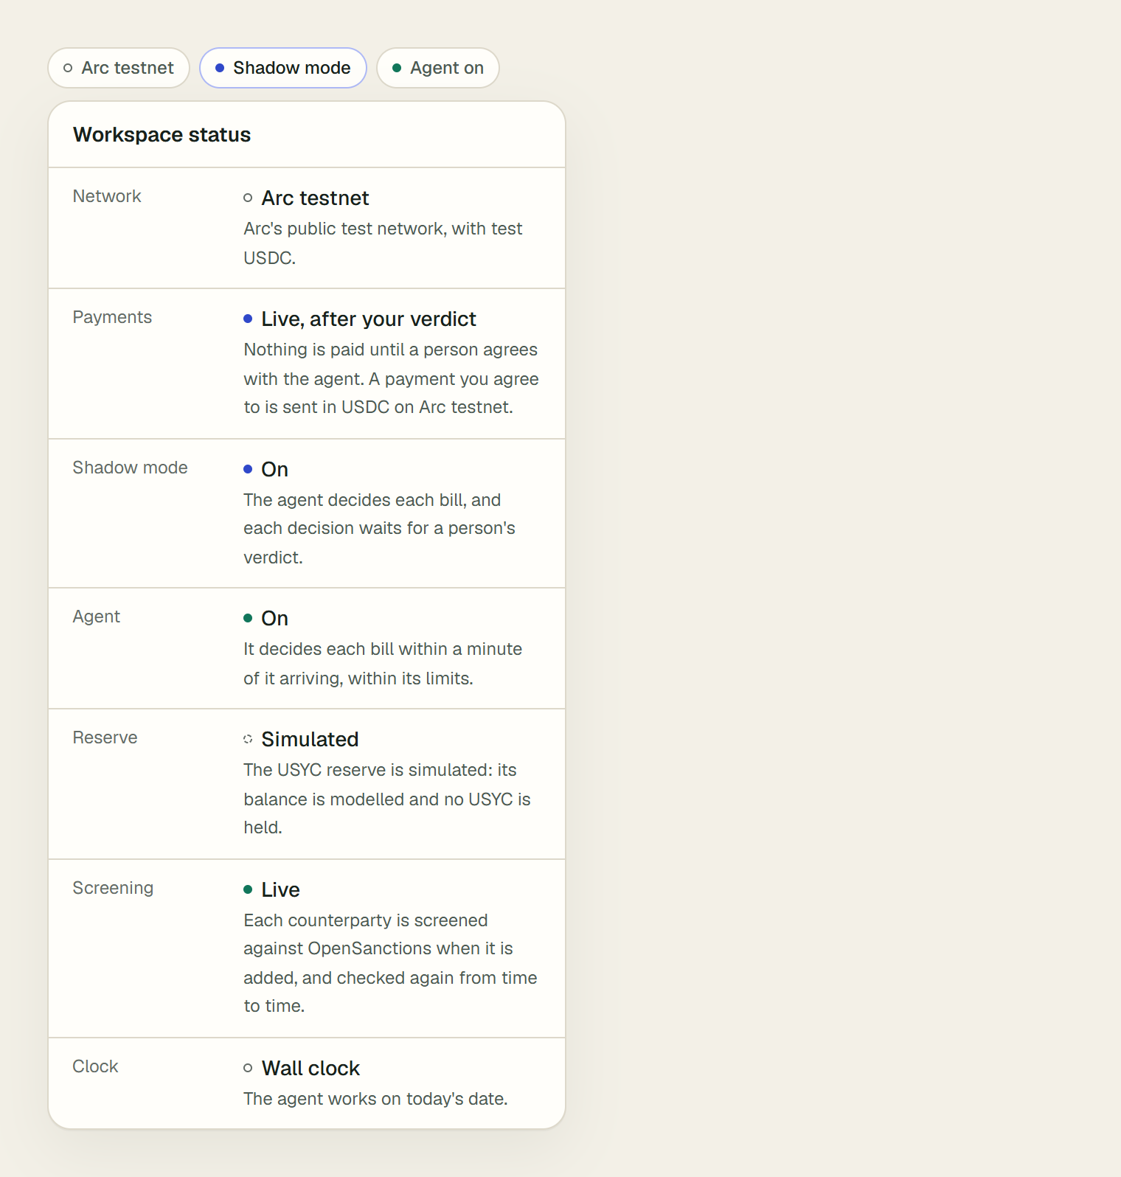Screen dimensions: 1121x1177
Task: Click the Wall clock value
Action: point(310,1068)
